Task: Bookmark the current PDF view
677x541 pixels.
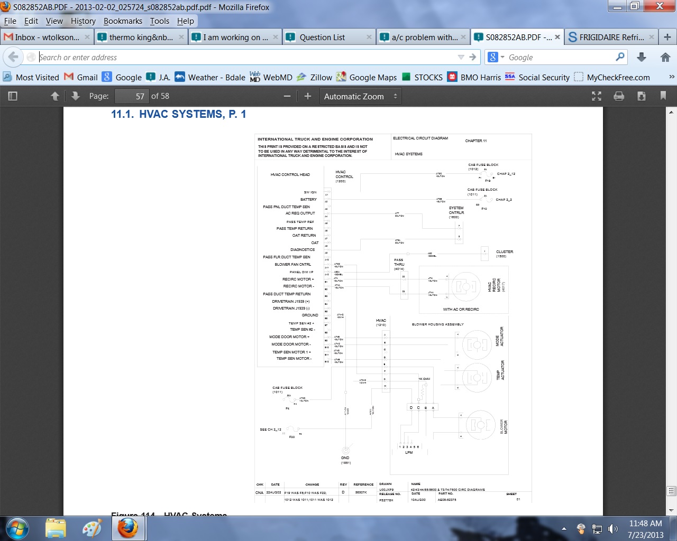Action: click(x=663, y=96)
